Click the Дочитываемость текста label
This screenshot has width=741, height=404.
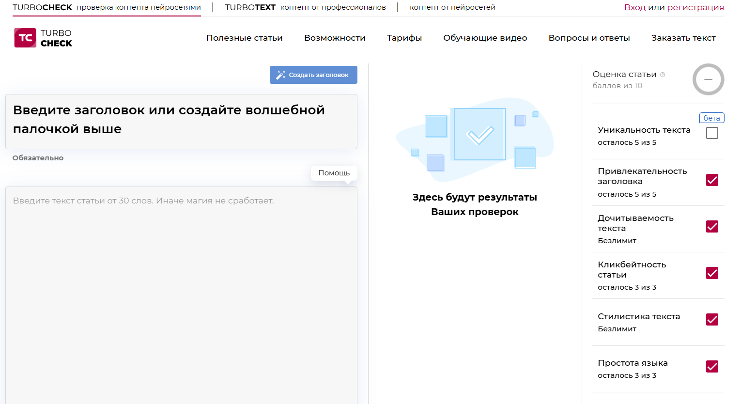coord(635,223)
